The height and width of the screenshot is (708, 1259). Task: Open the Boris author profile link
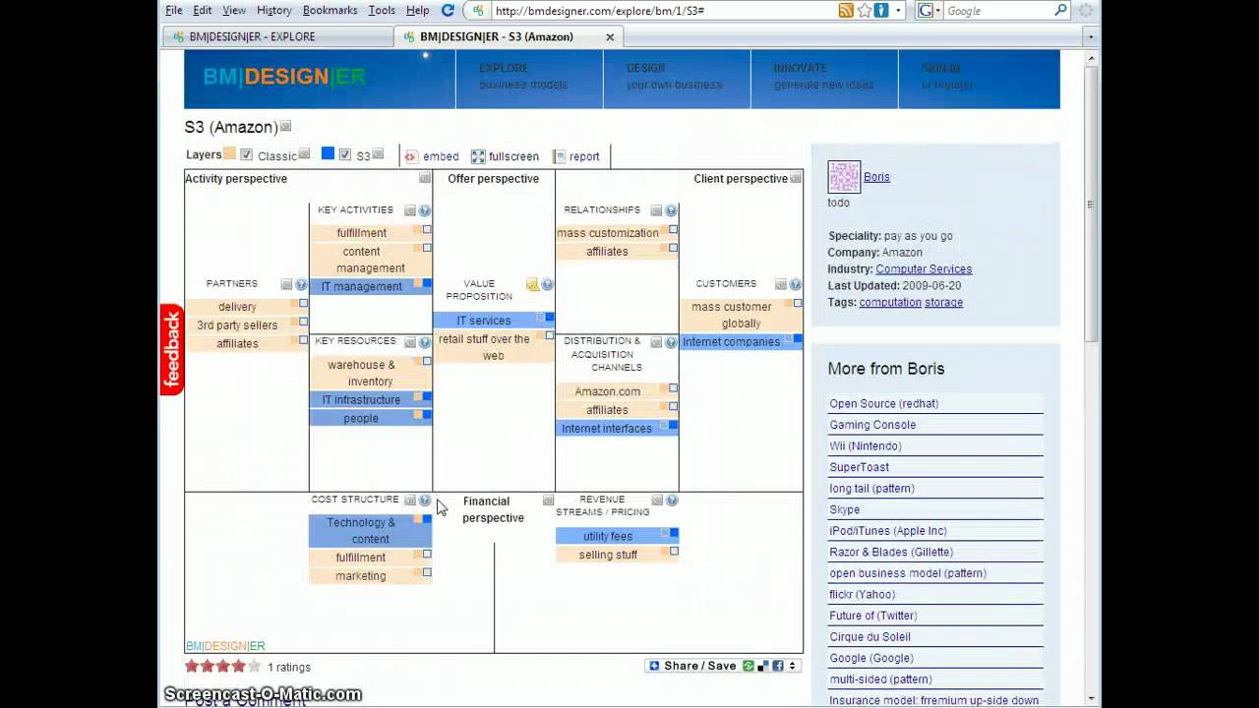[x=876, y=177]
